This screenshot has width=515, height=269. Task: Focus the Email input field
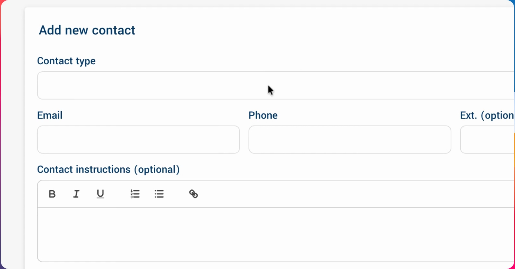(138, 139)
